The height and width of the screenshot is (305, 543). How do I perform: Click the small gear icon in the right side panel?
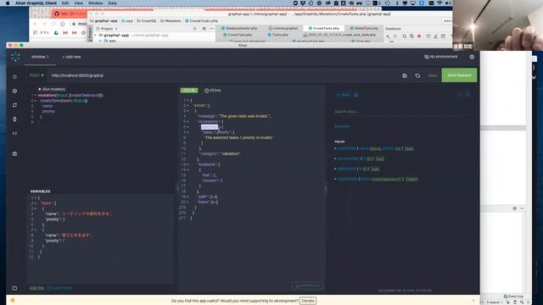pyautogui.click(x=515, y=208)
